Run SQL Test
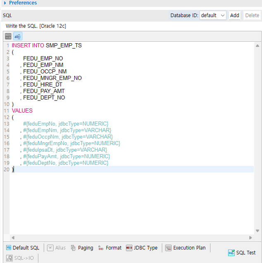 pos(242,253)
